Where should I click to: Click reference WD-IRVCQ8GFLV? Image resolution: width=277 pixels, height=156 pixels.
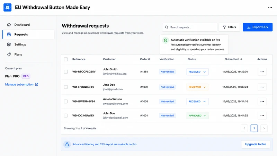(x=83, y=87)
